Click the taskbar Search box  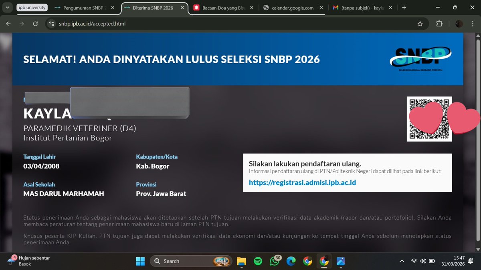click(191, 261)
